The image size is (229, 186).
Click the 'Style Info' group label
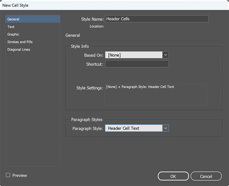(x=80, y=46)
